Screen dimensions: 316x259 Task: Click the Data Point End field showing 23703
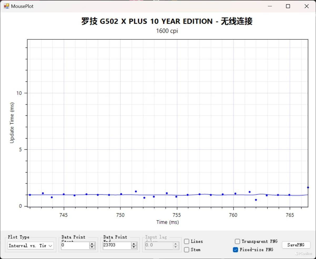pos(117,245)
